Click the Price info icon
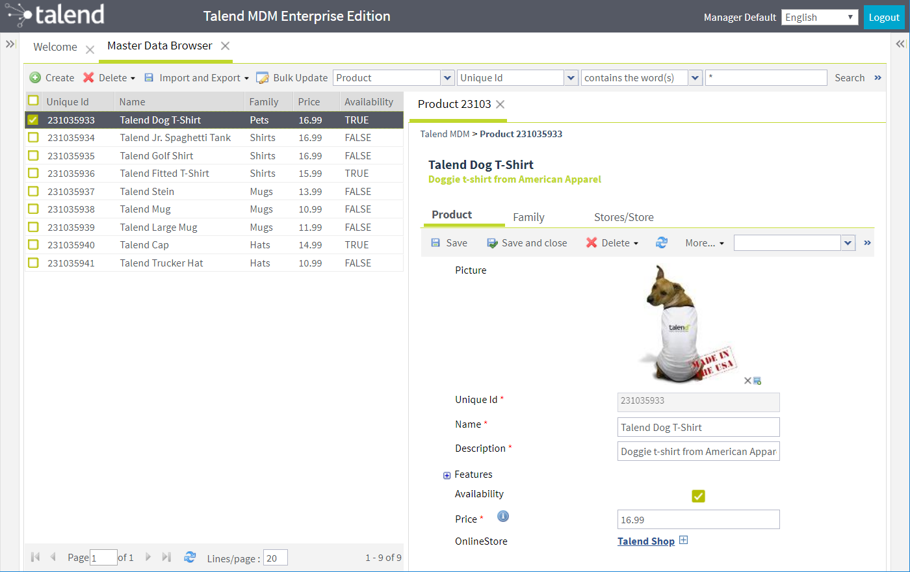This screenshot has height=572, width=910. pyautogui.click(x=503, y=516)
